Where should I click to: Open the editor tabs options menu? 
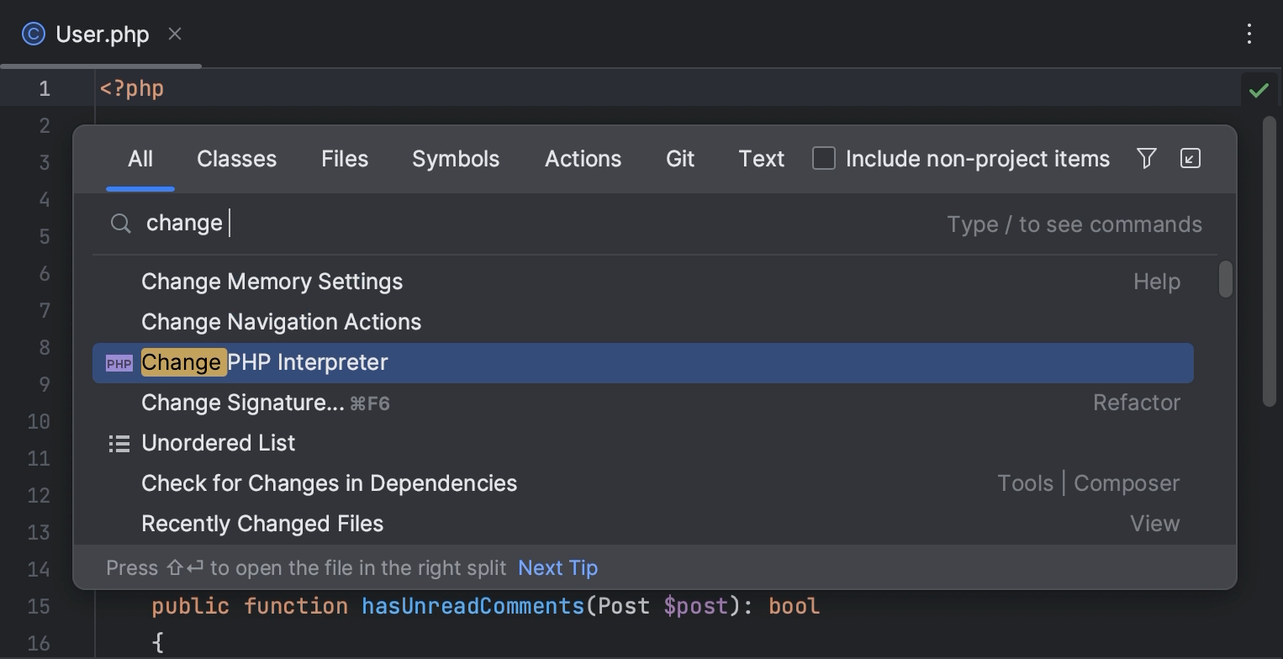pyautogui.click(x=1249, y=34)
